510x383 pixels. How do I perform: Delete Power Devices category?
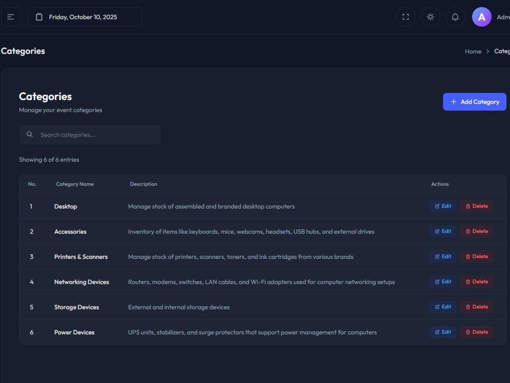pyautogui.click(x=476, y=332)
